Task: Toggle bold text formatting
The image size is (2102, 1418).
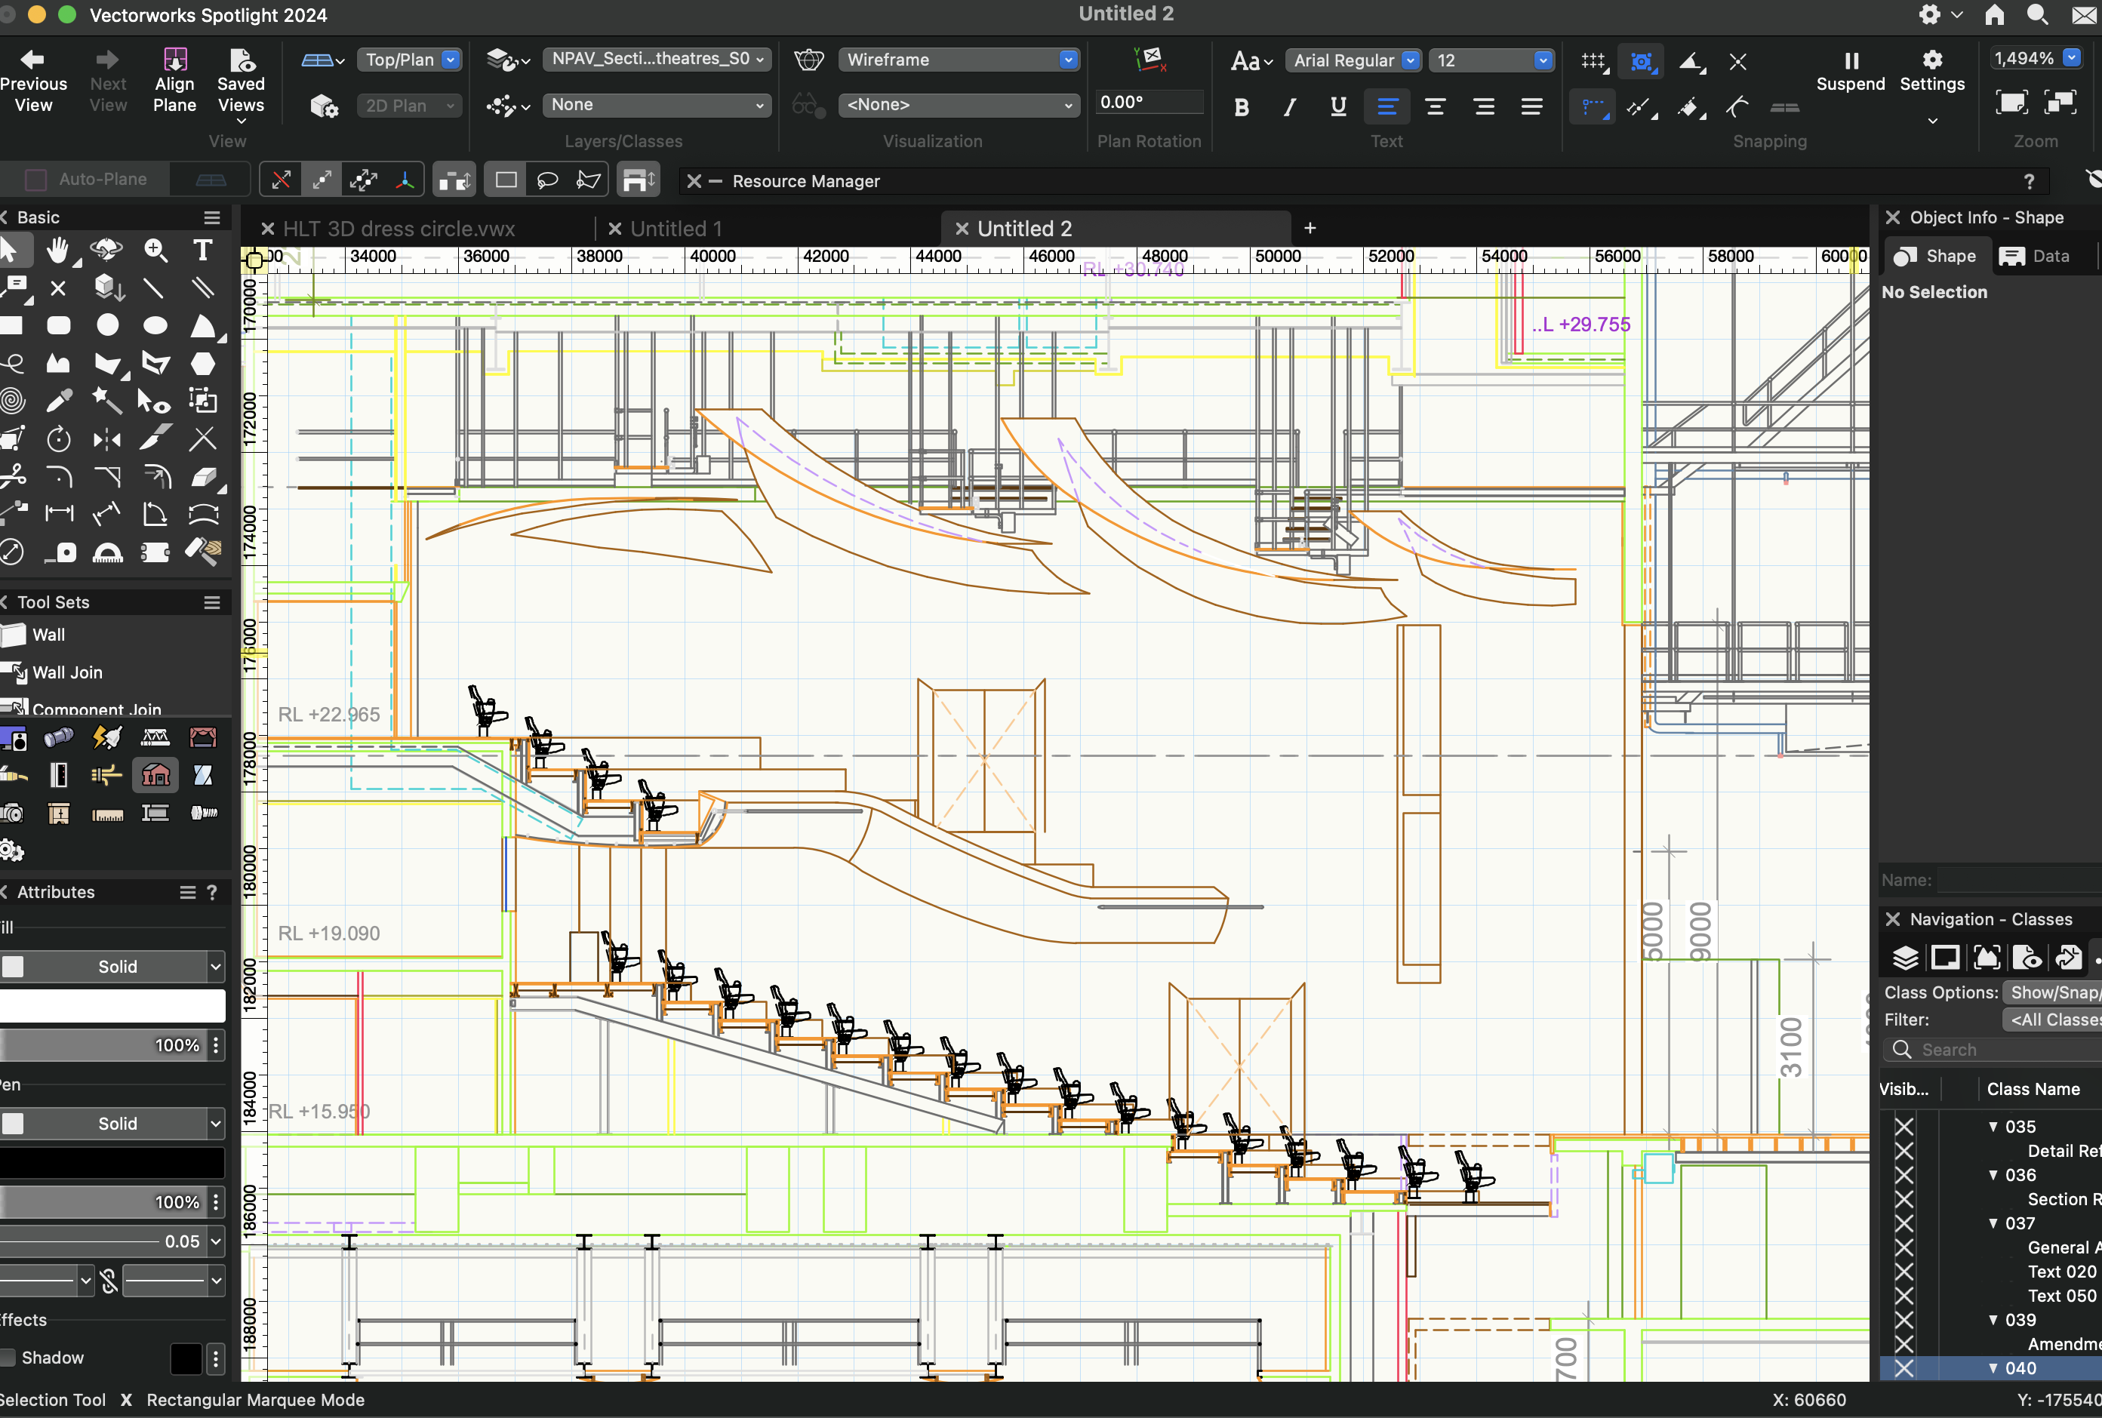Action: click(1242, 108)
